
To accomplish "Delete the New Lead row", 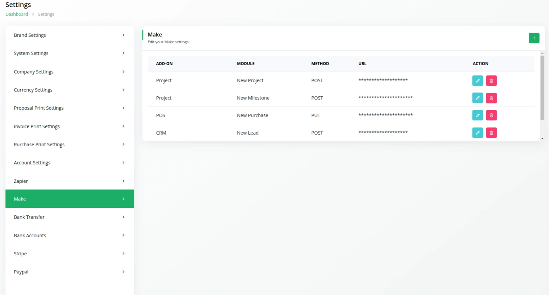I will [491, 133].
